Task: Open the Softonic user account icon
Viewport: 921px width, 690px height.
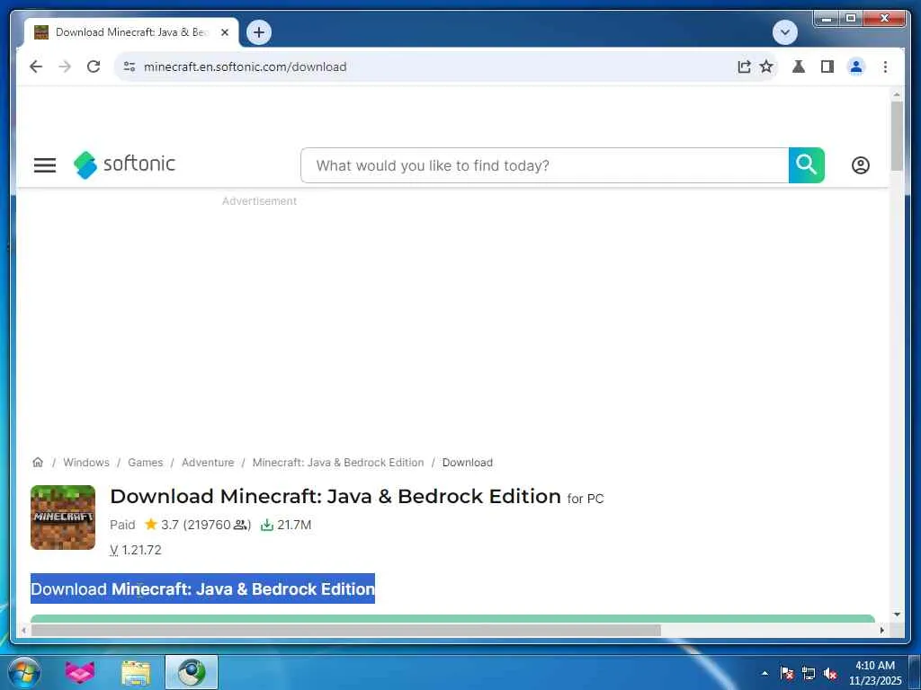Action: click(x=861, y=165)
